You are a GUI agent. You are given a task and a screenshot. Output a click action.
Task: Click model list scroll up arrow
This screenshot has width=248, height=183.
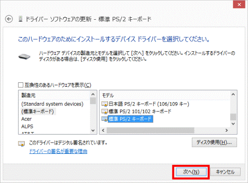pos(233,94)
